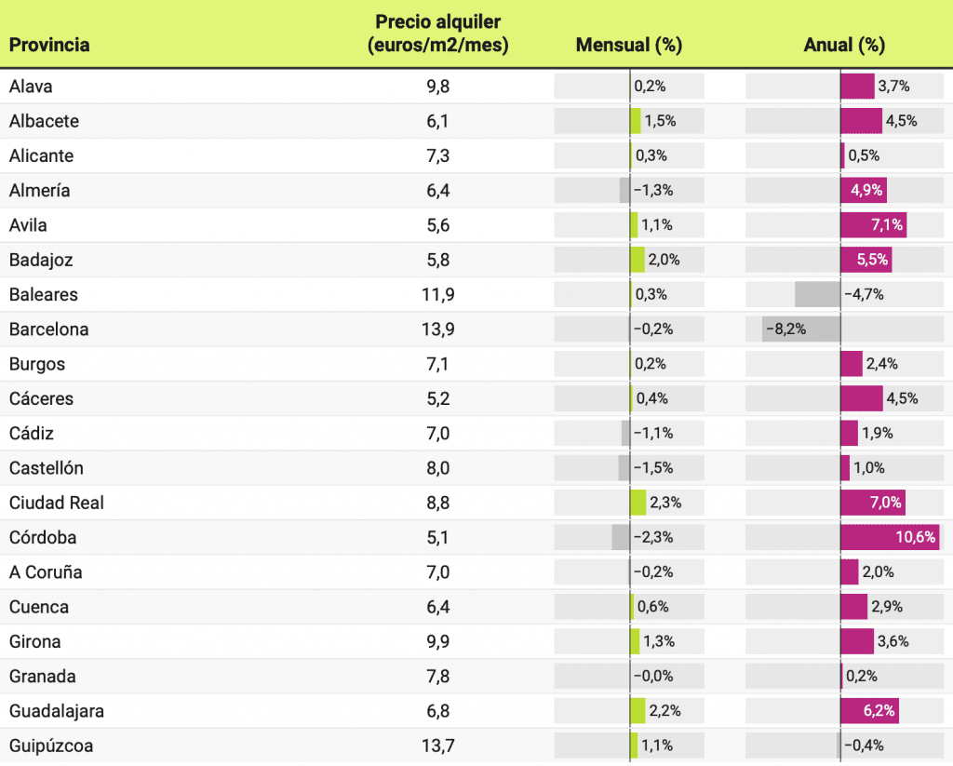Click the Badajoz 5,5% annual bar
This screenshot has width=953, height=766.
[x=866, y=260]
